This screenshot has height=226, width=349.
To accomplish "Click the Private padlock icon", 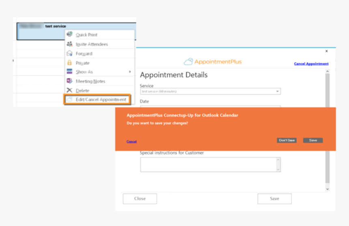I will pos(70,63).
